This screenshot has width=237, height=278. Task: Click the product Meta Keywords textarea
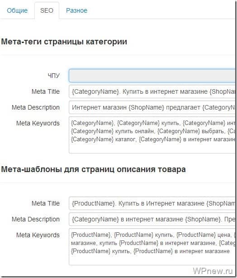pyautogui.click(x=152, y=247)
